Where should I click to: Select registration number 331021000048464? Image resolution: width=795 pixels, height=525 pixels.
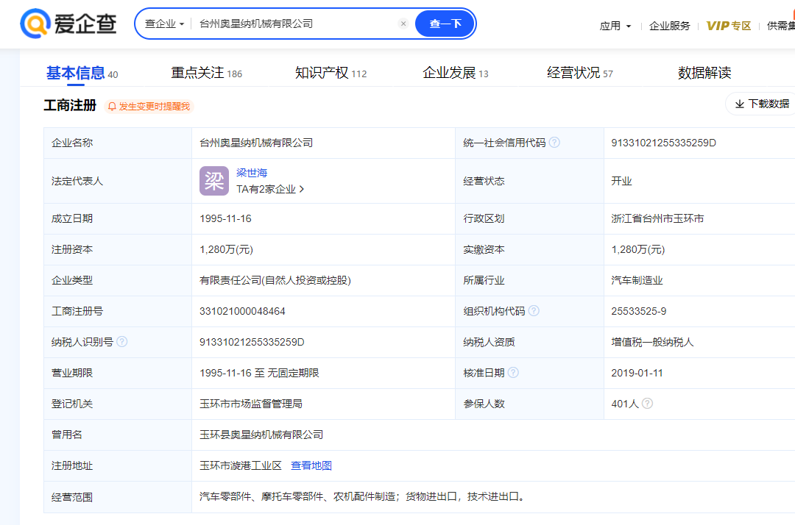pos(242,311)
